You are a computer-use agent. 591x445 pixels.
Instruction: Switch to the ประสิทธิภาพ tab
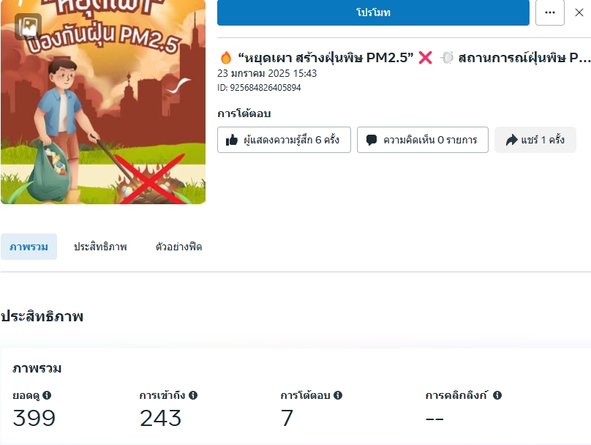pyautogui.click(x=100, y=247)
